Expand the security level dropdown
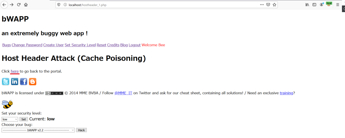Viewport: 345px width, 138px height. coord(10,119)
